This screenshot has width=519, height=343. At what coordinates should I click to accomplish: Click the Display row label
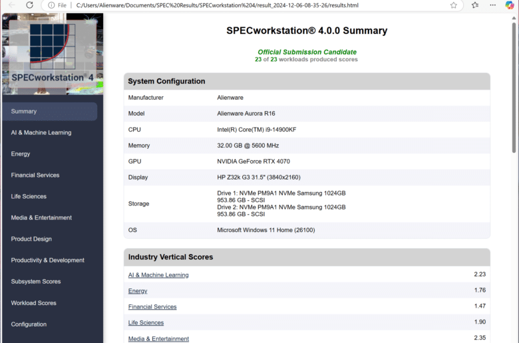click(138, 177)
